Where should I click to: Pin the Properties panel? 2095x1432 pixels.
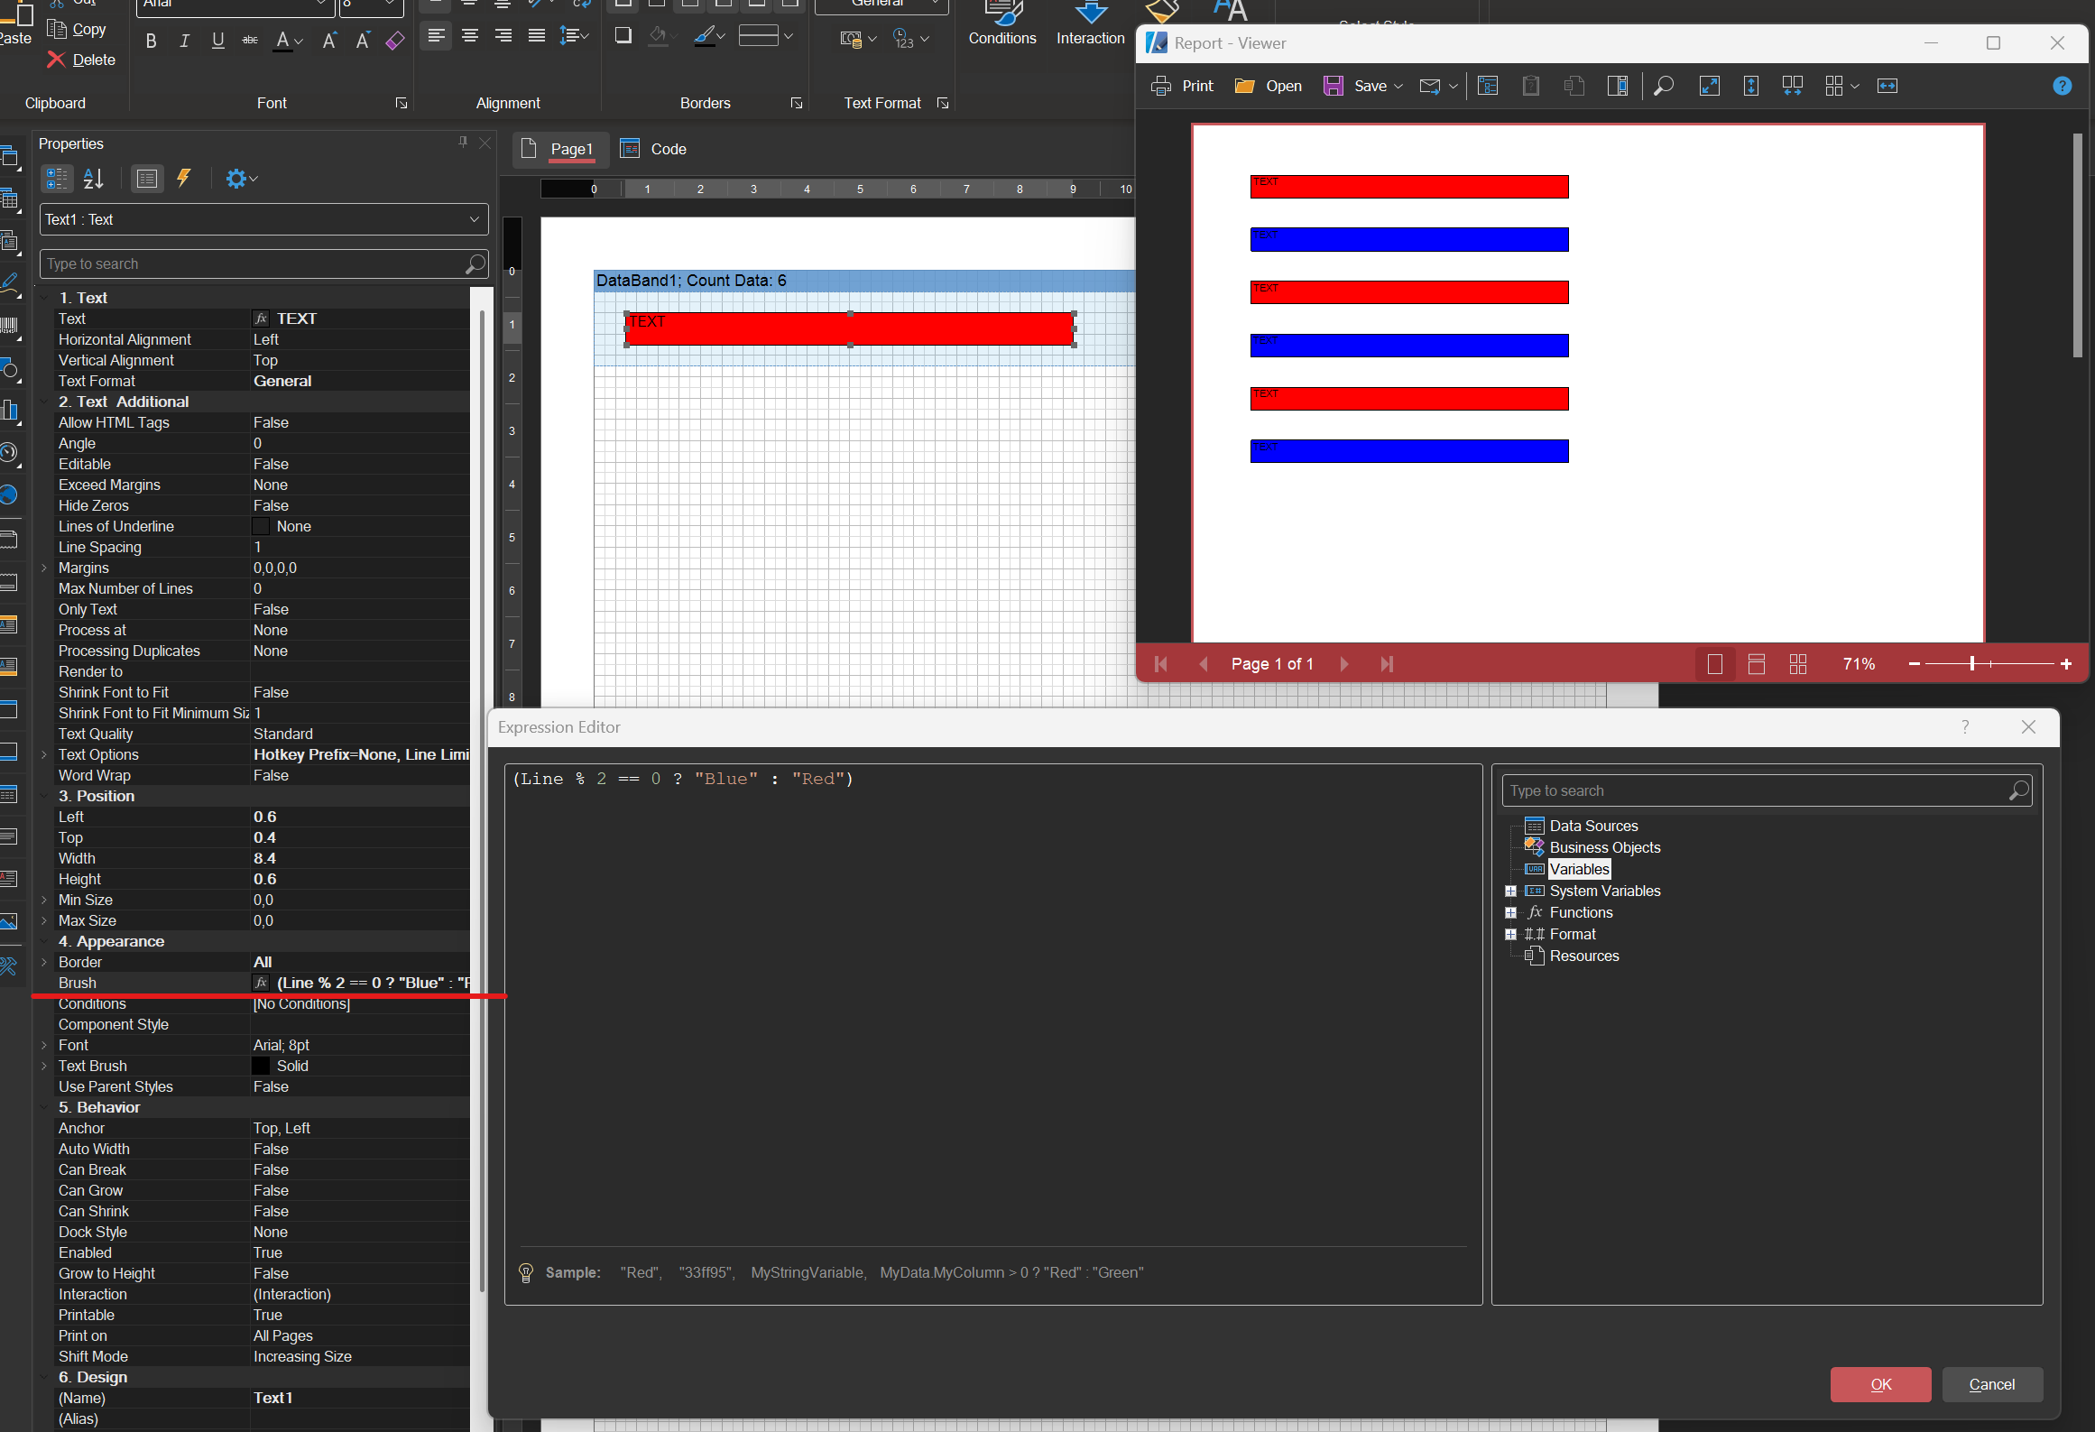click(463, 143)
